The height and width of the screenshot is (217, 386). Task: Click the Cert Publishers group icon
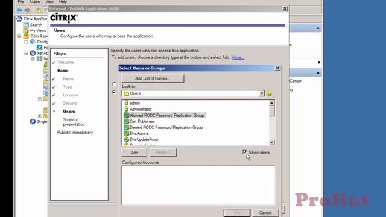[126, 121]
